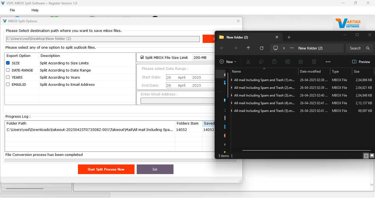Switch Explorer to details view icon

pos(366,156)
